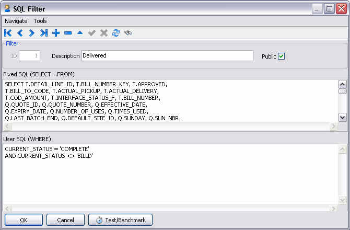Click the User SQL (WHERE) label
Viewport: 350px width, 230px height.
pos(27,139)
